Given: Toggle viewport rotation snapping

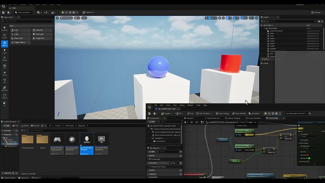Looking at the screenshot, I should tap(234, 18).
